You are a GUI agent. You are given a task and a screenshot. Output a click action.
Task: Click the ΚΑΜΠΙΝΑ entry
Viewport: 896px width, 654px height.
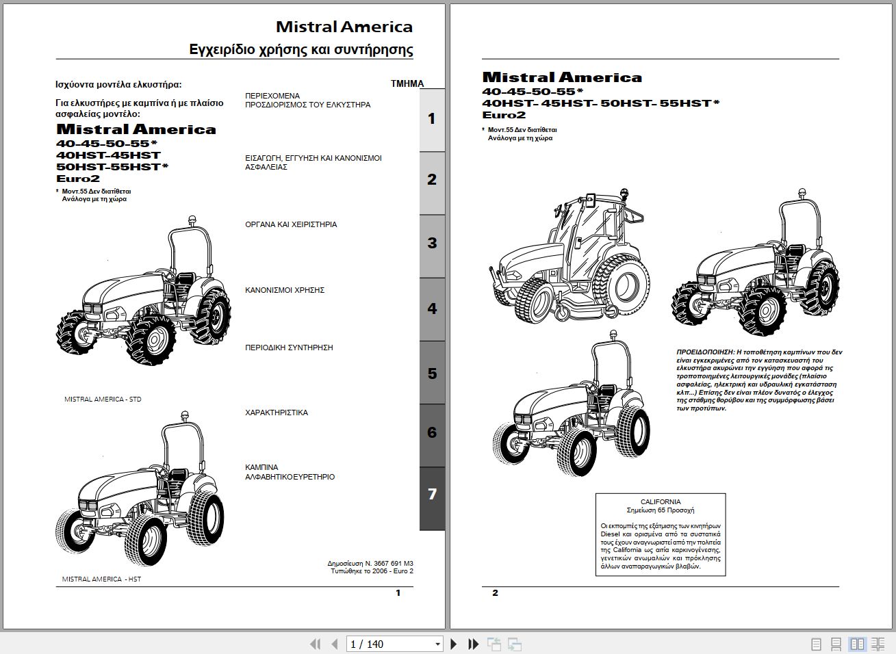[261, 468]
